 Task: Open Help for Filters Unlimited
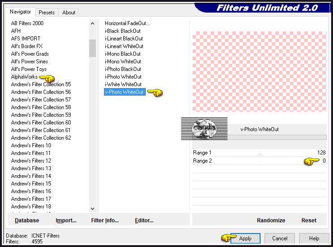tap(314, 238)
